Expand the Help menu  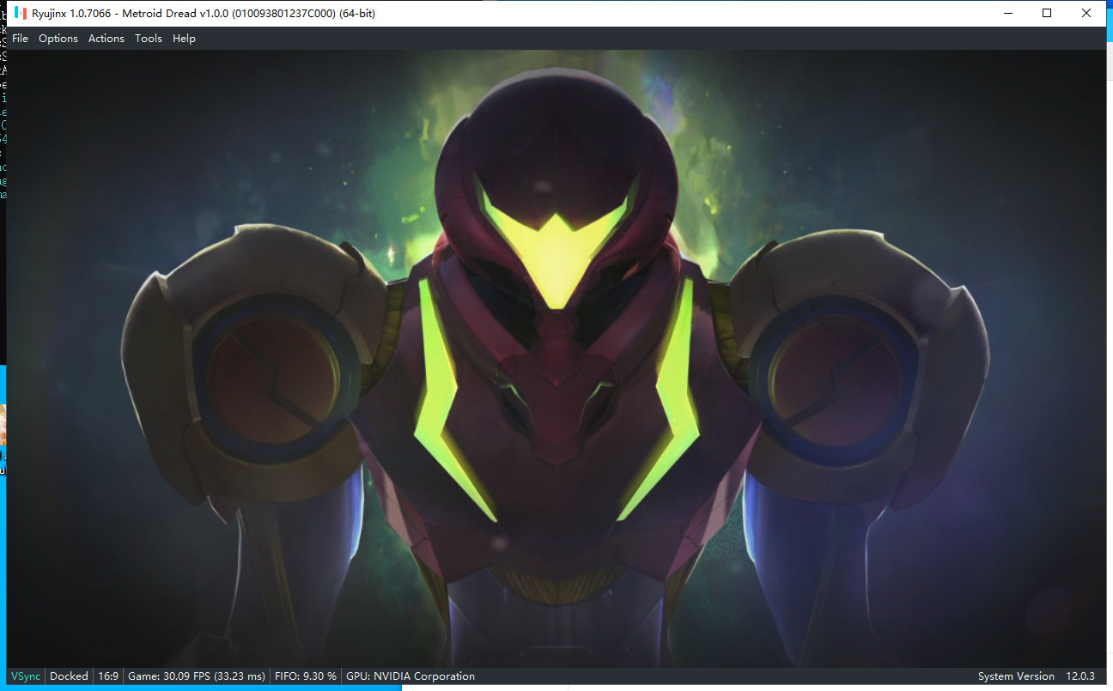(184, 39)
